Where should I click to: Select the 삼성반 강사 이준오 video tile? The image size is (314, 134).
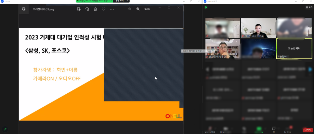pyautogui.click(x=258, y=28)
